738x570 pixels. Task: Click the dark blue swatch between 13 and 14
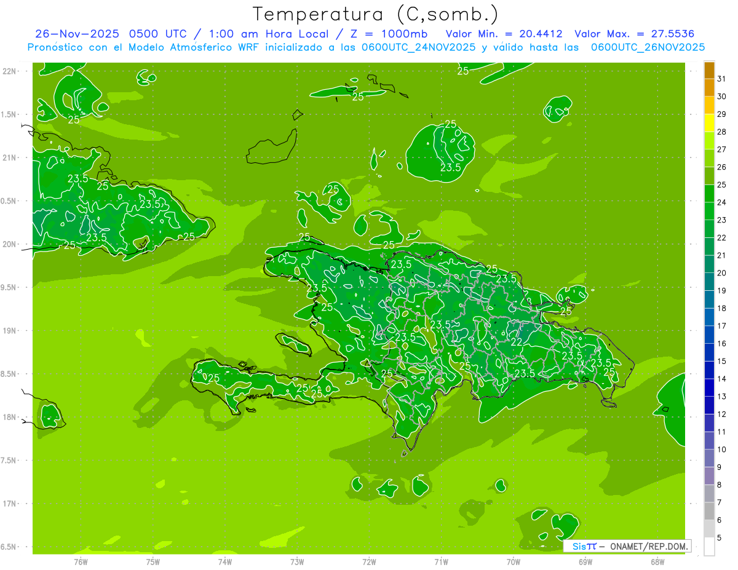(709, 388)
